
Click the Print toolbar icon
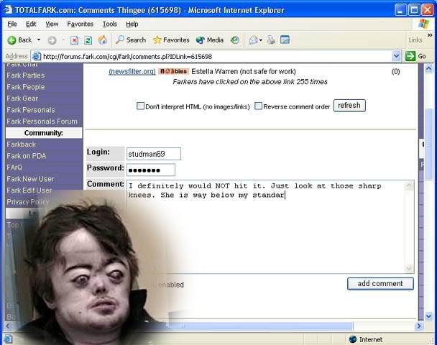click(x=271, y=40)
